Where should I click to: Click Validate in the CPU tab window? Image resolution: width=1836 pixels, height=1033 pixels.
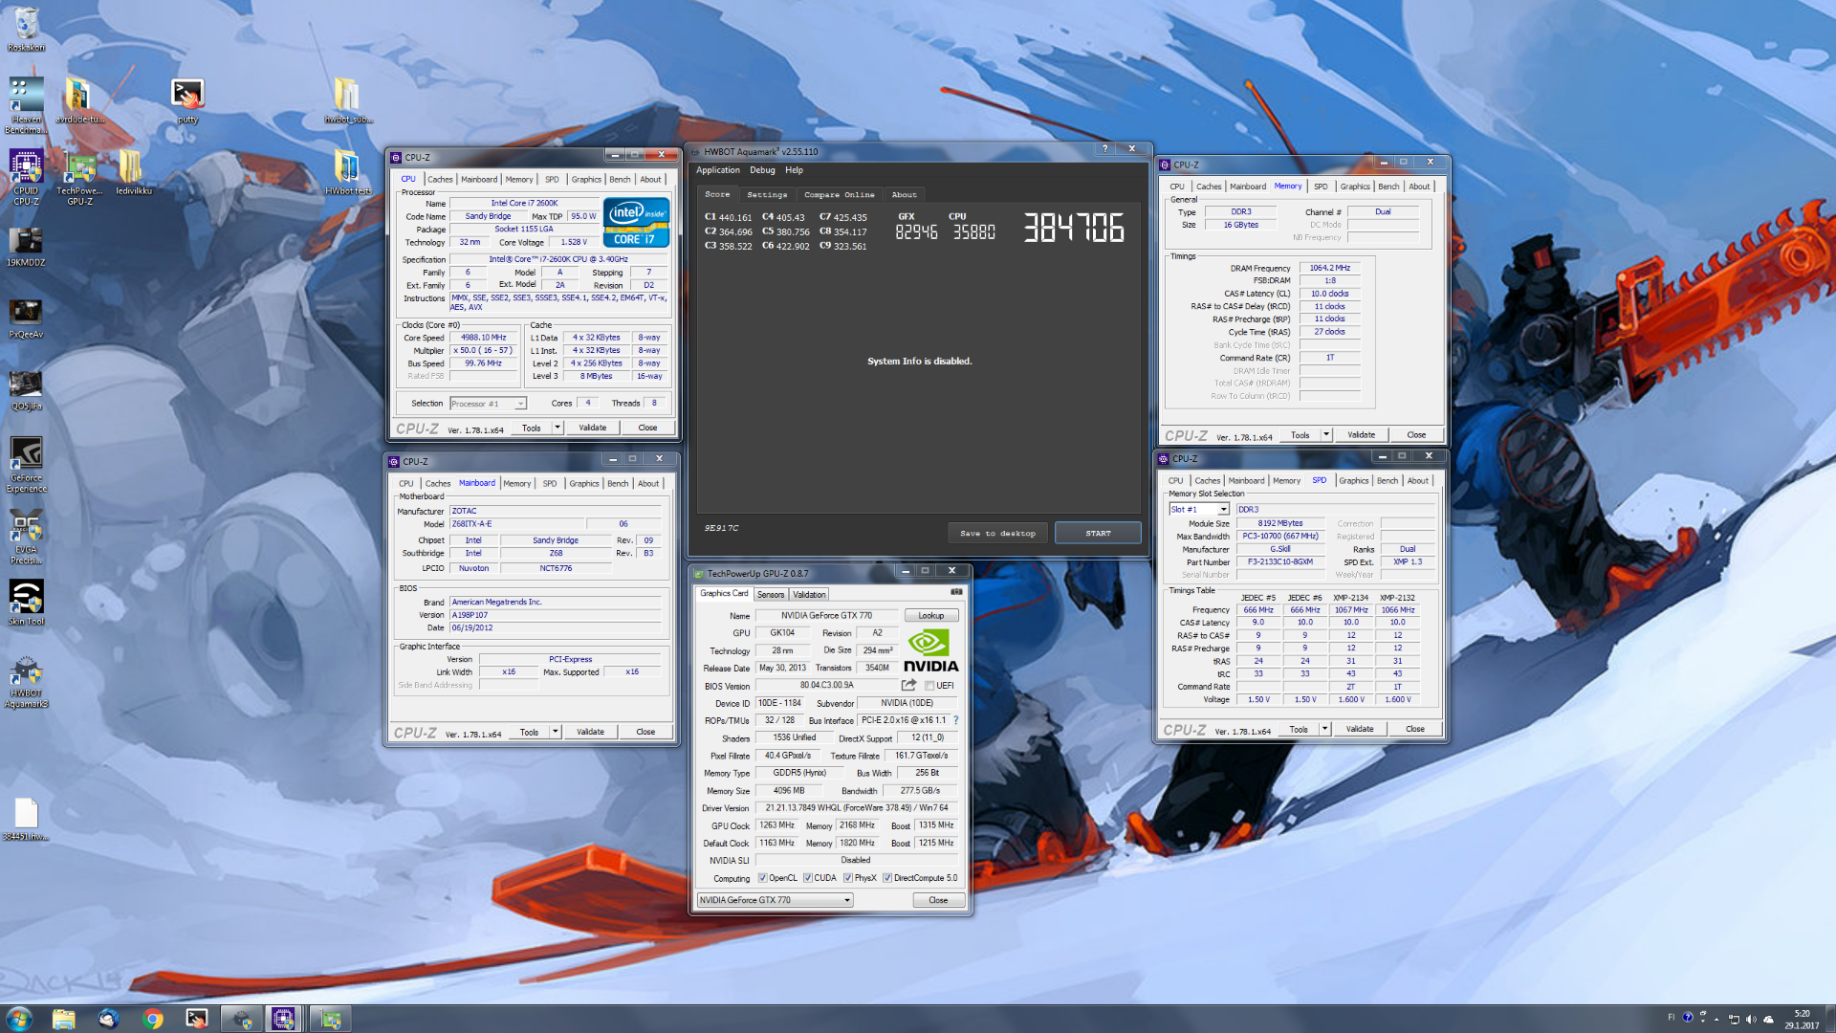pyautogui.click(x=592, y=428)
